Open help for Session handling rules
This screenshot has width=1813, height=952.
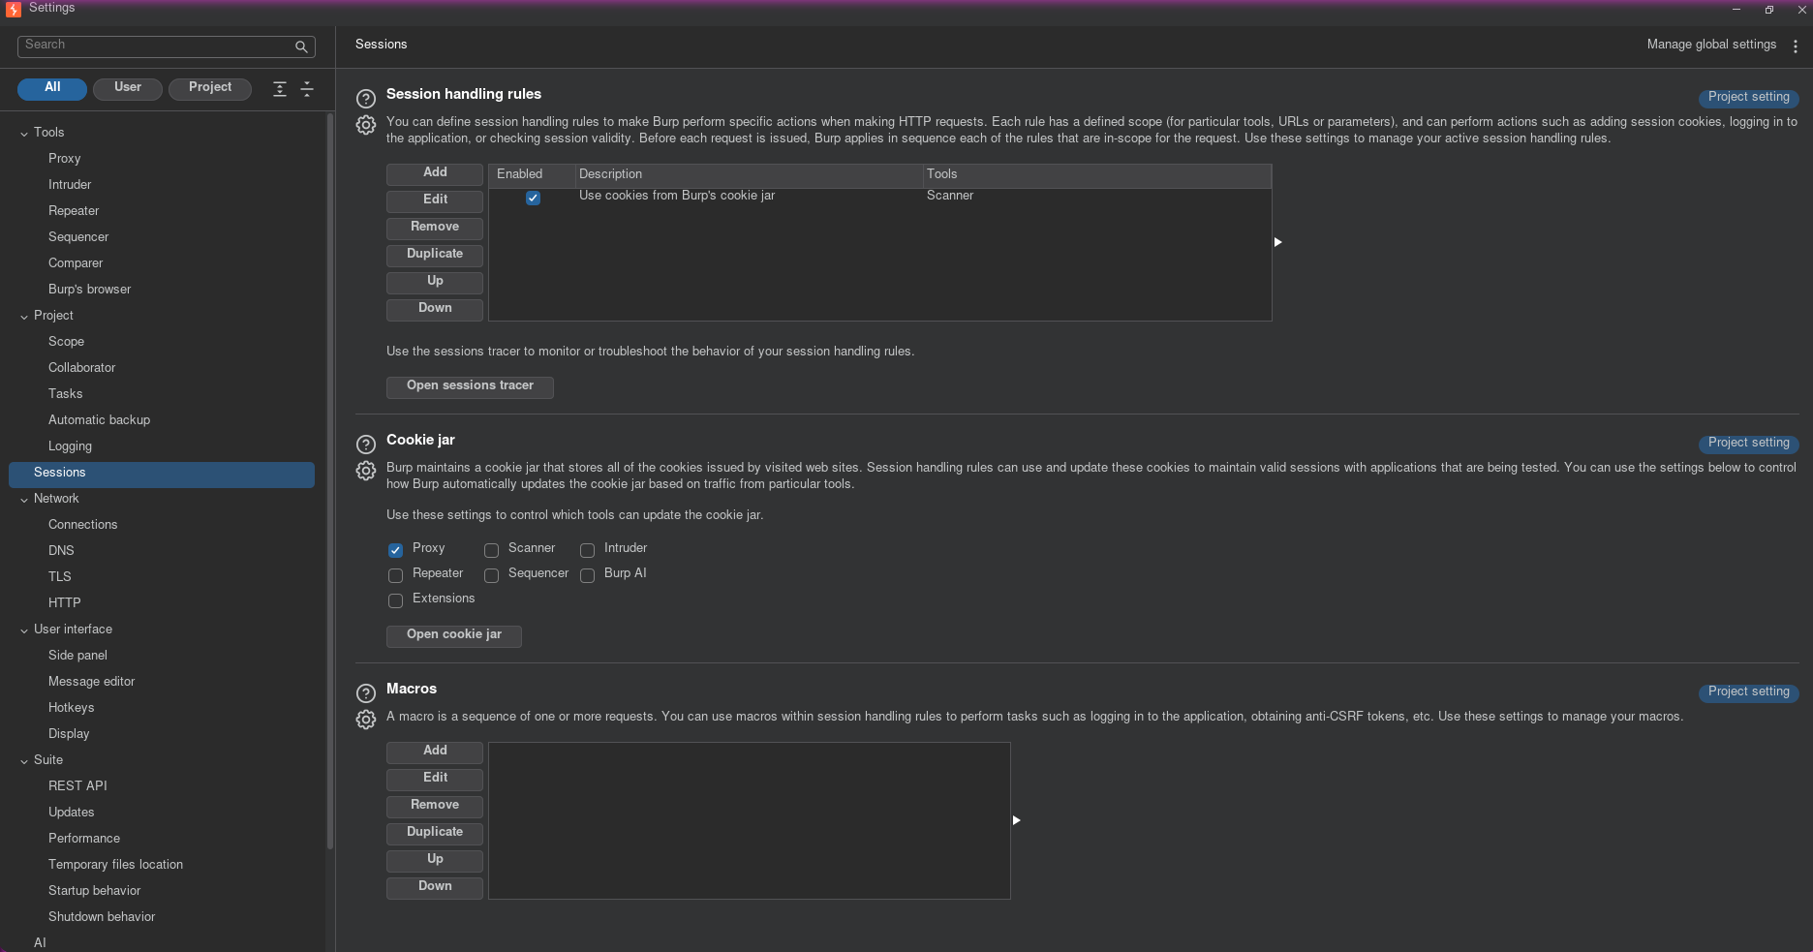[x=365, y=98]
